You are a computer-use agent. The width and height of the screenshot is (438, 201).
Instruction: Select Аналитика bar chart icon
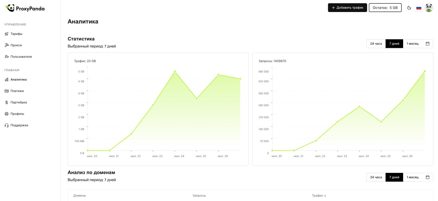7,79
